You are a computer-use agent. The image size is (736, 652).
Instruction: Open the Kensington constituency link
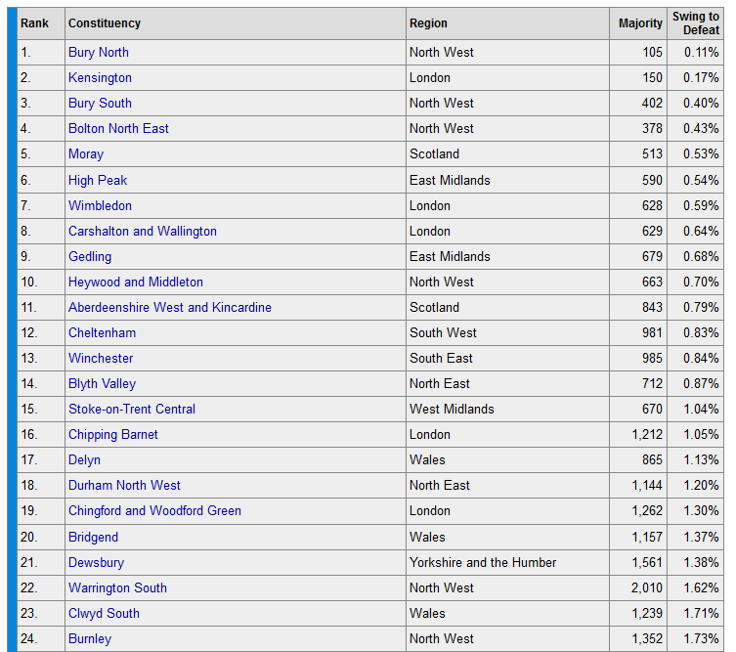tap(100, 77)
